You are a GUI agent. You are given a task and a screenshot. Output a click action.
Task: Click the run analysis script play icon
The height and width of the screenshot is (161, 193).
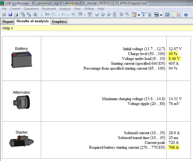tap(144, 15)
